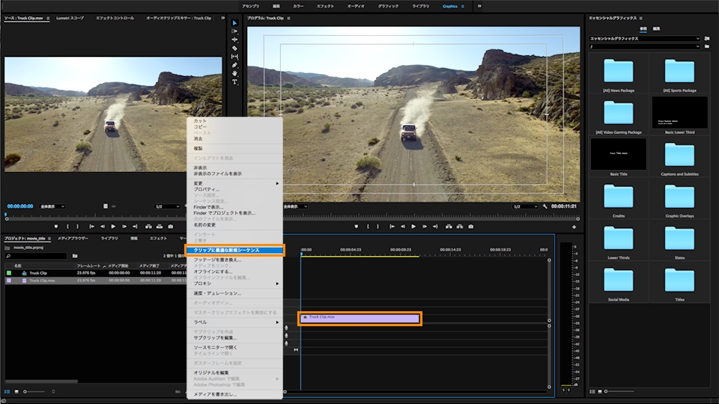Select the Type tool

(234, 82)
